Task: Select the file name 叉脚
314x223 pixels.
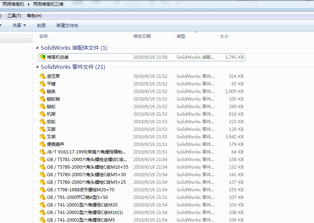Action: coord(51,129)
